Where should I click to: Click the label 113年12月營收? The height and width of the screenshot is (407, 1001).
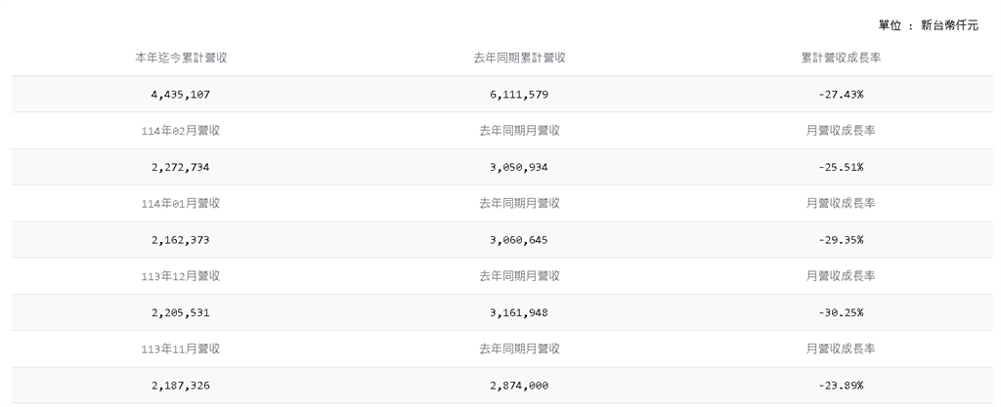[181, 276]
